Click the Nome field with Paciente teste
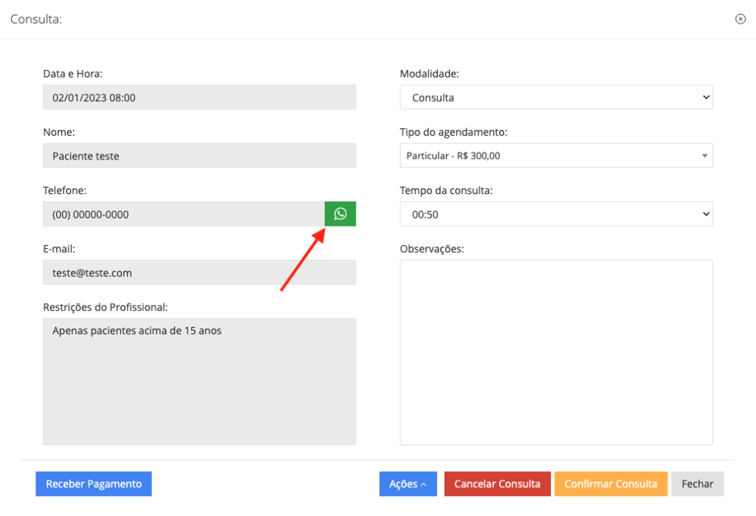Screen dimensions: 756x516 [199, 156]
